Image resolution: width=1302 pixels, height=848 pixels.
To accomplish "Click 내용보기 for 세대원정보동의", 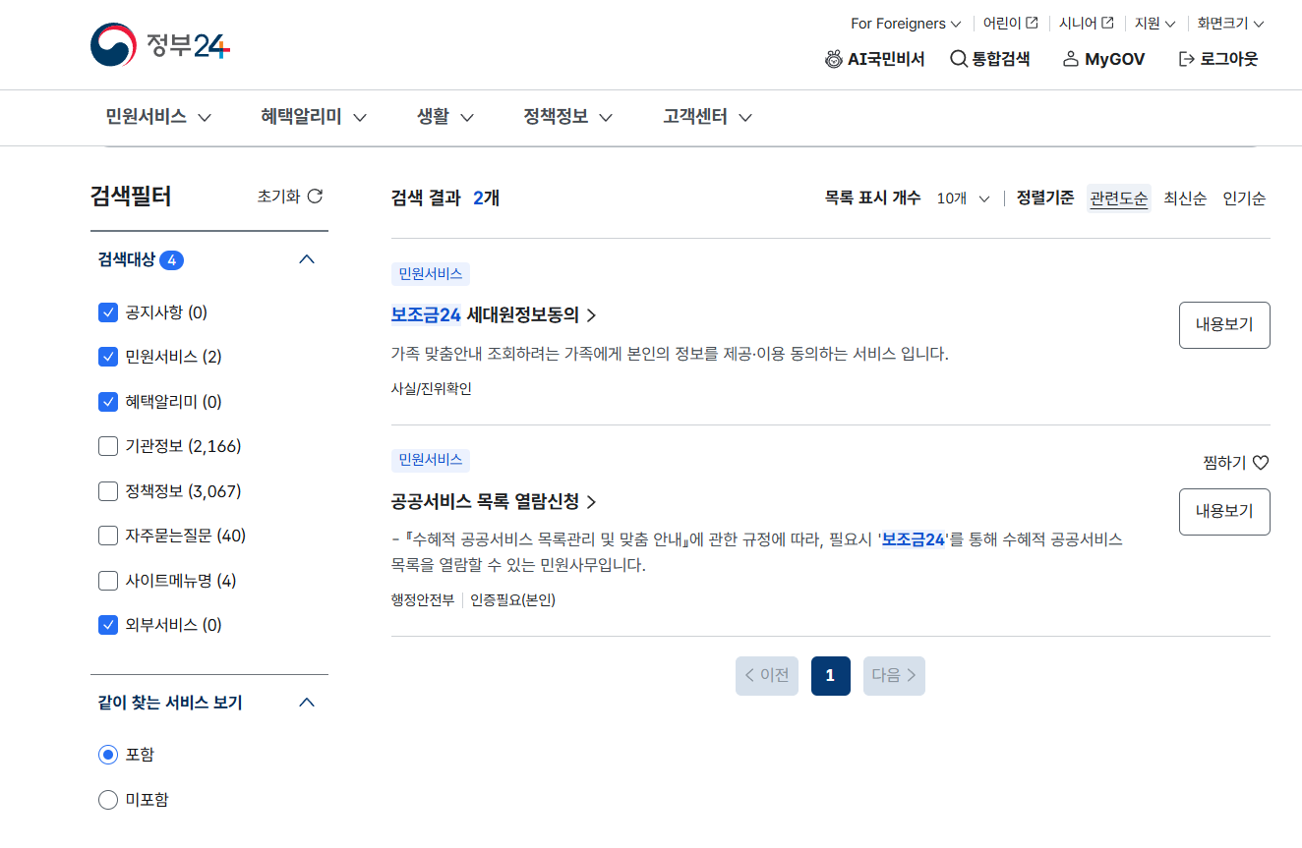I will click(1224, 325).
